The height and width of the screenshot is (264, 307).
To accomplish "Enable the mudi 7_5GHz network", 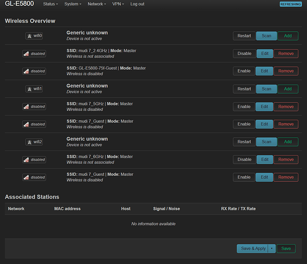I will [244, 107].
